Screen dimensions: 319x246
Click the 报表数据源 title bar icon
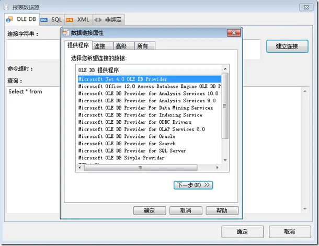7,7
